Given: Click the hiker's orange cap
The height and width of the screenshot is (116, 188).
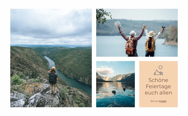Looking at the screenshot, I should click(x=53, y=68).
